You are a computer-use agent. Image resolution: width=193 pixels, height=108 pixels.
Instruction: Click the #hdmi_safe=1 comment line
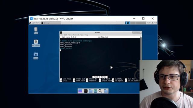point(66,49)
